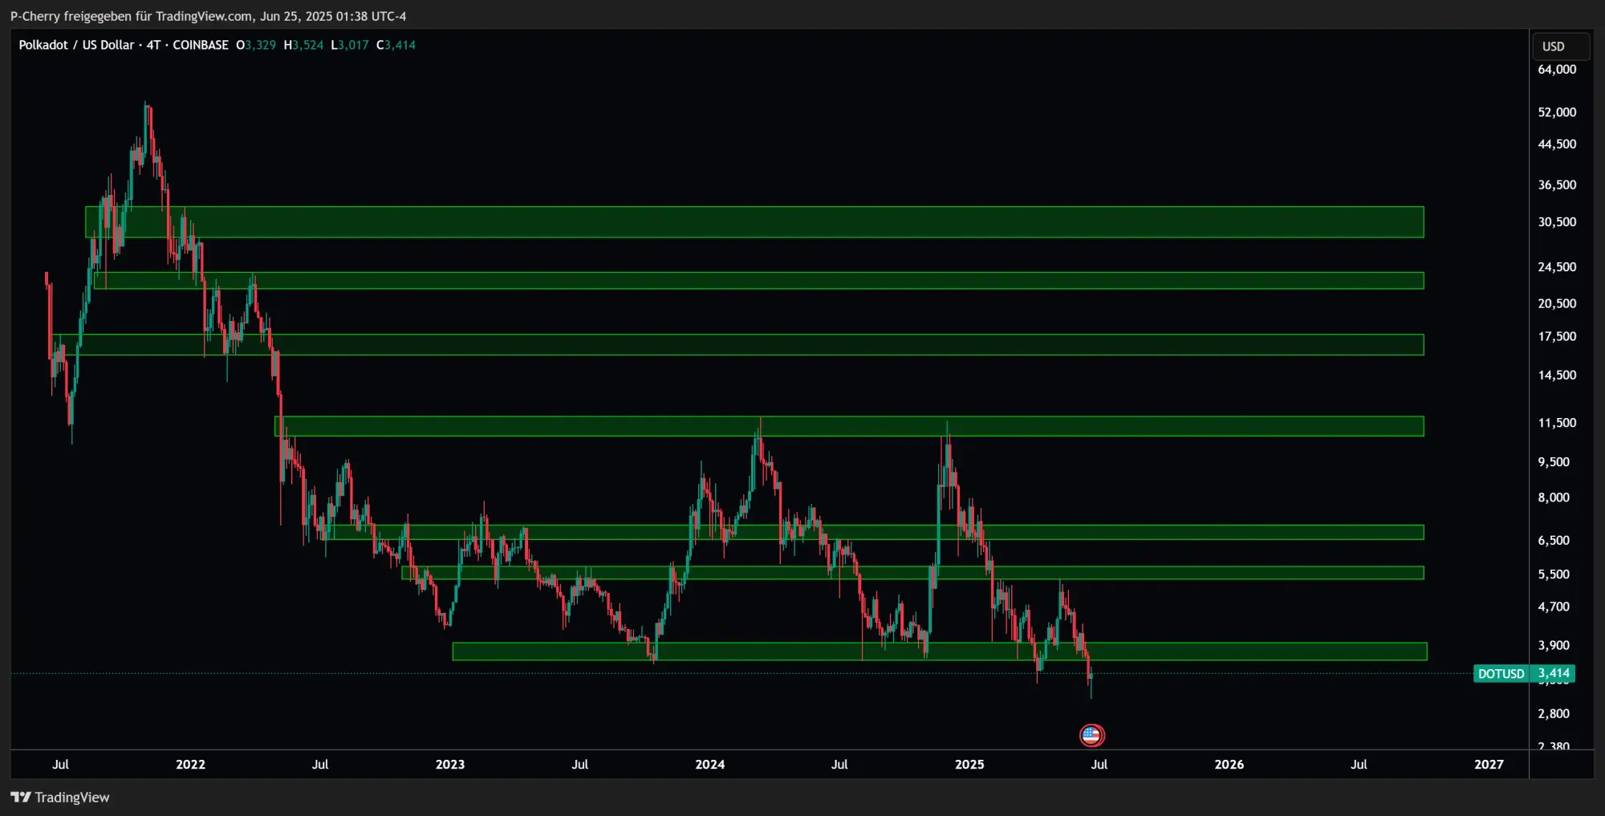Click the DOTUSD price line label
1605x816 pixels.
(1501, 674)
